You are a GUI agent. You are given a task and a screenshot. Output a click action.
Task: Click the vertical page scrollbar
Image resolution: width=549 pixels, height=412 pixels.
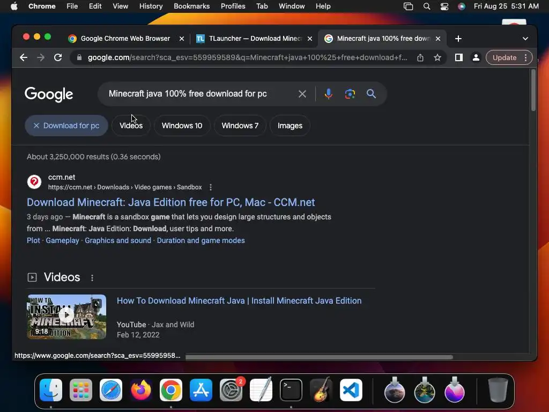click(x=533, y=90)
